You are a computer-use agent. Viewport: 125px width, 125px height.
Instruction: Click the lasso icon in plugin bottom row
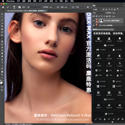pyautogui.click(x=109, y=119)
